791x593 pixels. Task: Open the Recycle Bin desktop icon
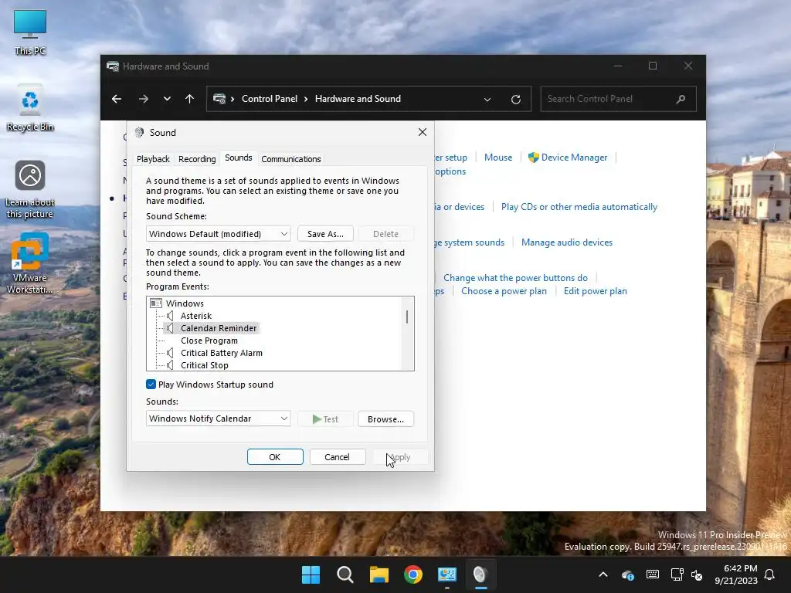click(x=30, y=107)
